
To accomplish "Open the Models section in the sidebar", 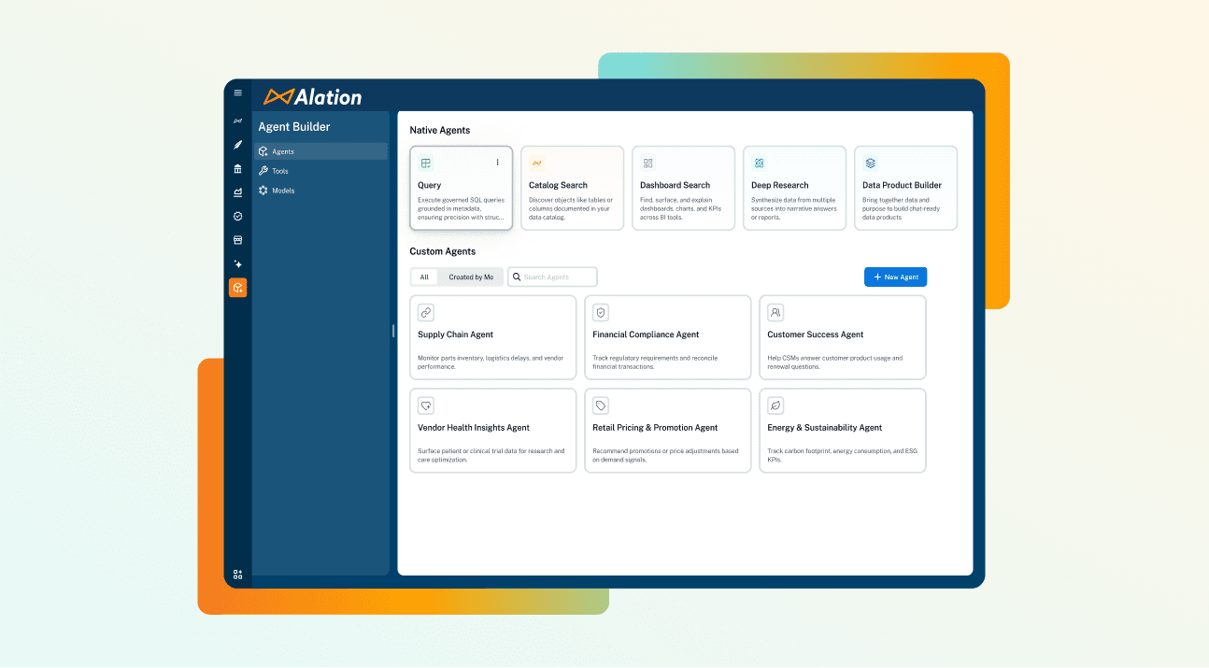I will (x=282, y=190).
